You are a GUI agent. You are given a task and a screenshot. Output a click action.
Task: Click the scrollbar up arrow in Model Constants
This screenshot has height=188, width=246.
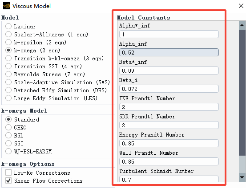coord(242,25)
